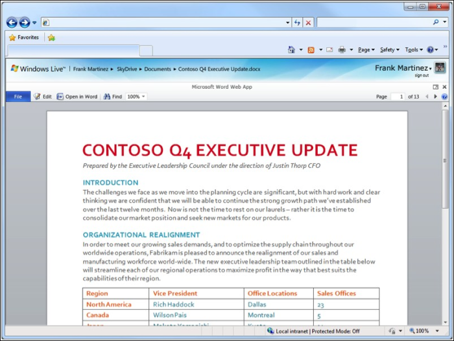The height and width of the screenshot is (341, 454).
Task: Open the 100% zoom dropdown in toolbar
Action: tap(136, 97)
